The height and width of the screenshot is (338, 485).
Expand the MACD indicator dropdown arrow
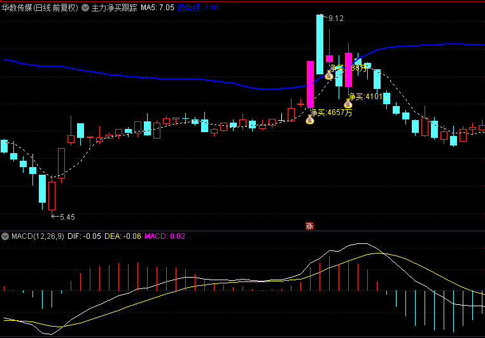[x=5, y=236]
